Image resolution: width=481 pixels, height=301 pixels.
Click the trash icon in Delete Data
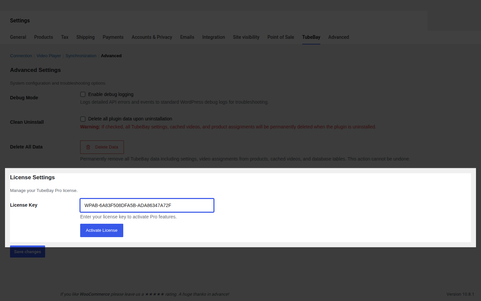click(x=88, y=147)
